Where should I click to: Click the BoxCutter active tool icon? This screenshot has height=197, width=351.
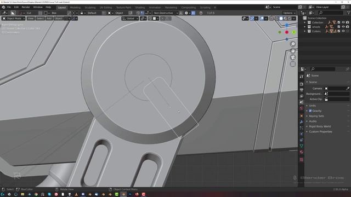point(13,13)
